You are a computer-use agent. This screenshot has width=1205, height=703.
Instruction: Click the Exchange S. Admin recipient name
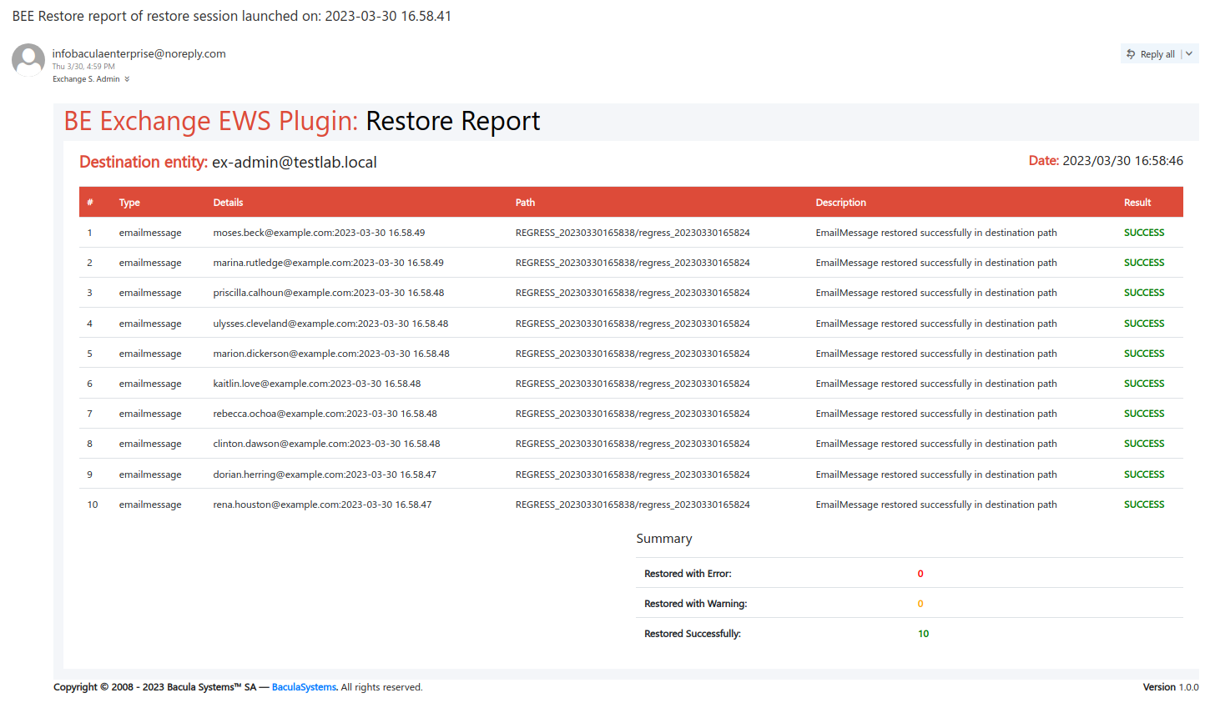pos(86,79)
